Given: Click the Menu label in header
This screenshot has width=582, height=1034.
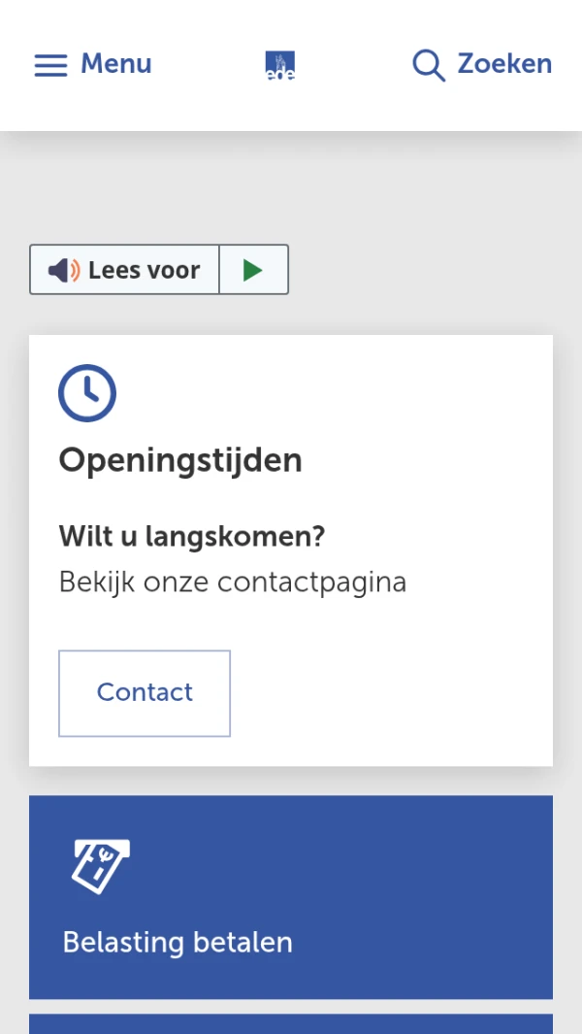Looking at the screenshot, I should 115,64.
